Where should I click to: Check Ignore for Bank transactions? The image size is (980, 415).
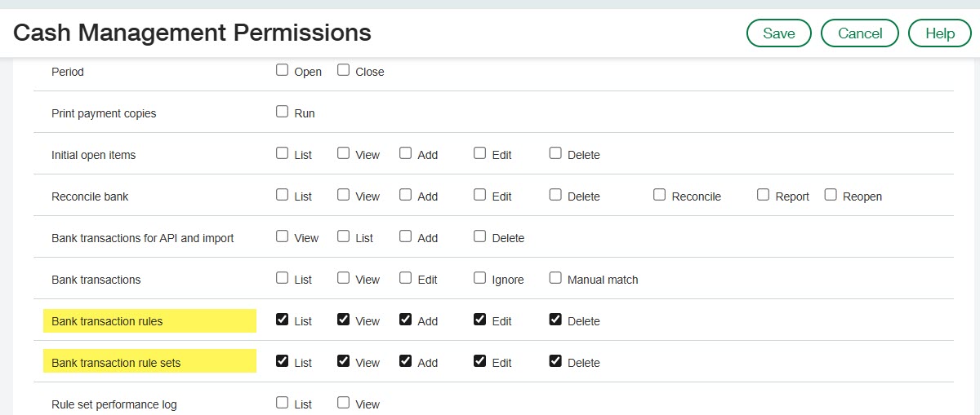[480, 278]
